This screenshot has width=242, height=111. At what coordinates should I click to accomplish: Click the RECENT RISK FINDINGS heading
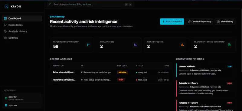(x=190, y=59)
